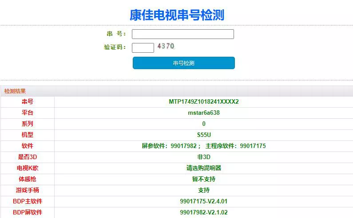Image resolution: width=353 pixels, height=218 pixels.
Task: Click the 支持 value in 游戏手柄 row
Action: [204, 190]
